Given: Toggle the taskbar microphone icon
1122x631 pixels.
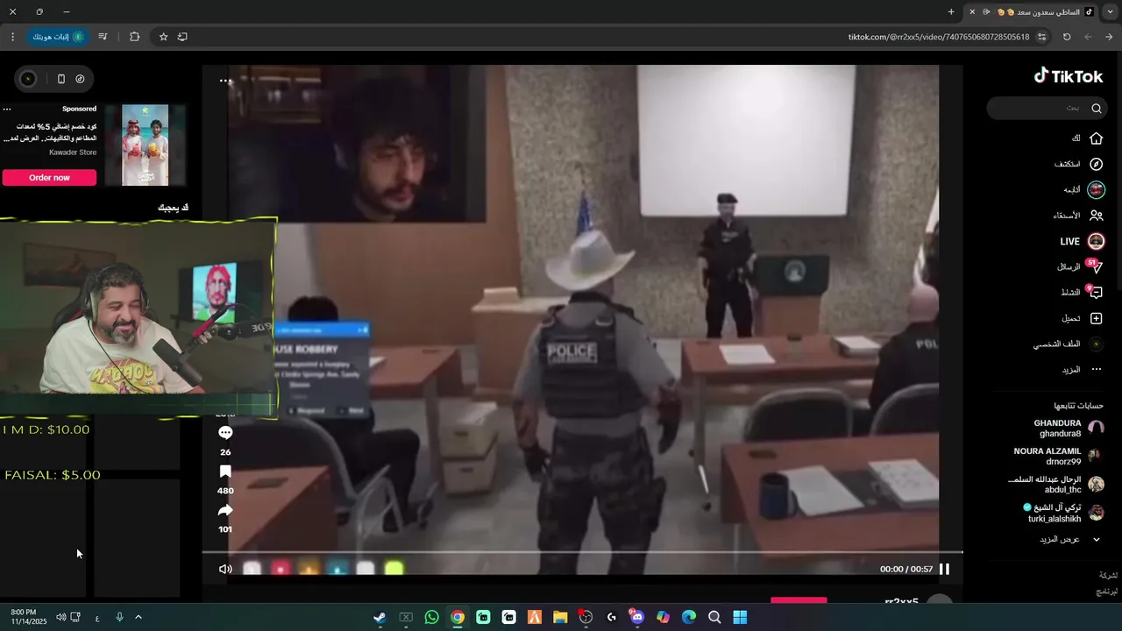Looking at the screenshot, I should pos(119,618).
